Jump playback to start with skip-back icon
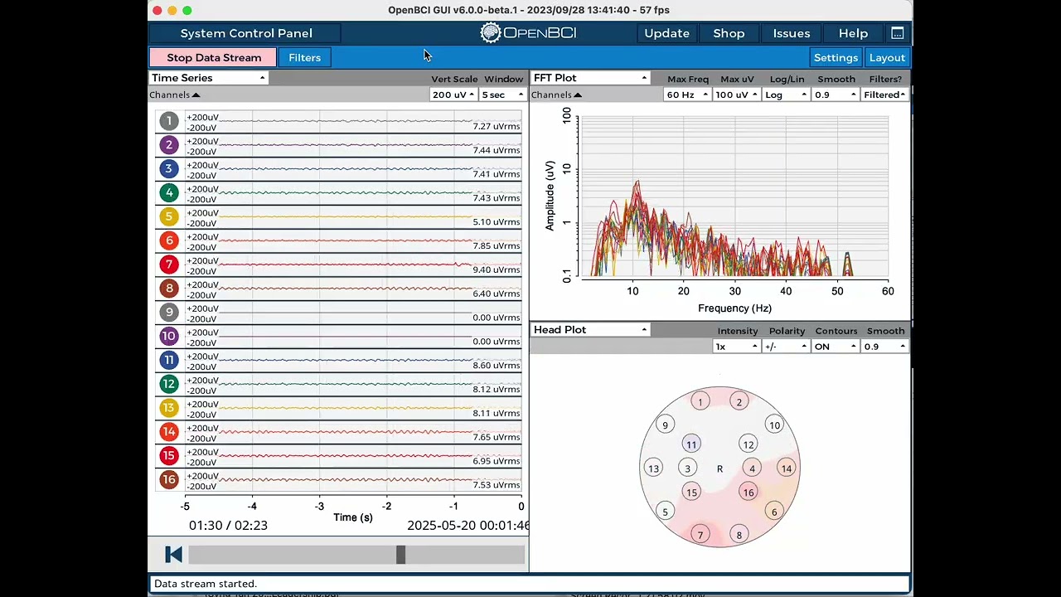This screenshot has height=597, width=1061. (x=173, y=555)
